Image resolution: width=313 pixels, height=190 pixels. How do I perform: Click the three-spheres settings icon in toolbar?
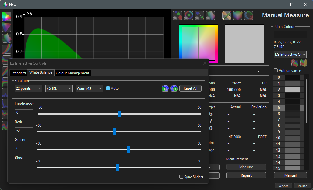click(x=178, y=15)
